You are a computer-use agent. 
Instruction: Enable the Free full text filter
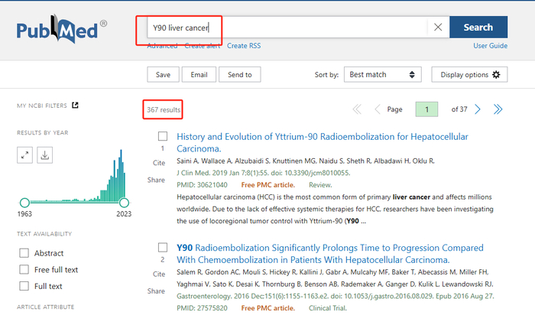[x=24, y=269]
